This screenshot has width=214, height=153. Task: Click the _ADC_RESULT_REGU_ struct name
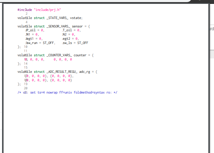tap(62, 72)
